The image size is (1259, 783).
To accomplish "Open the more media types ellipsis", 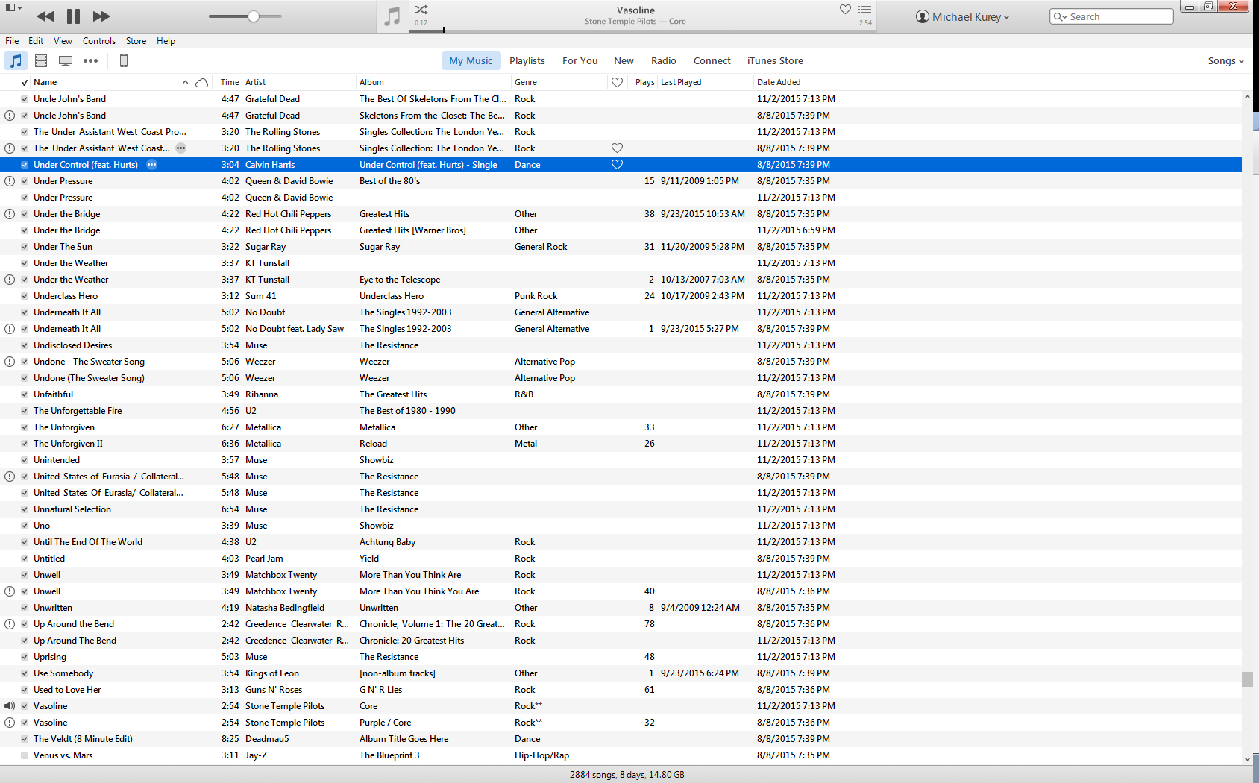I will click(90, 61).
